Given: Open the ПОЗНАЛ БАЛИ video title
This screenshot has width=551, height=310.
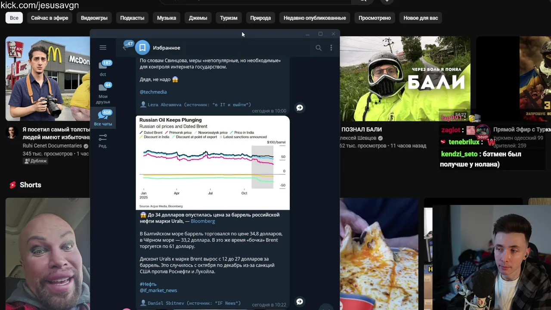Looking at the screenshot, I should [x=362, y=130].
